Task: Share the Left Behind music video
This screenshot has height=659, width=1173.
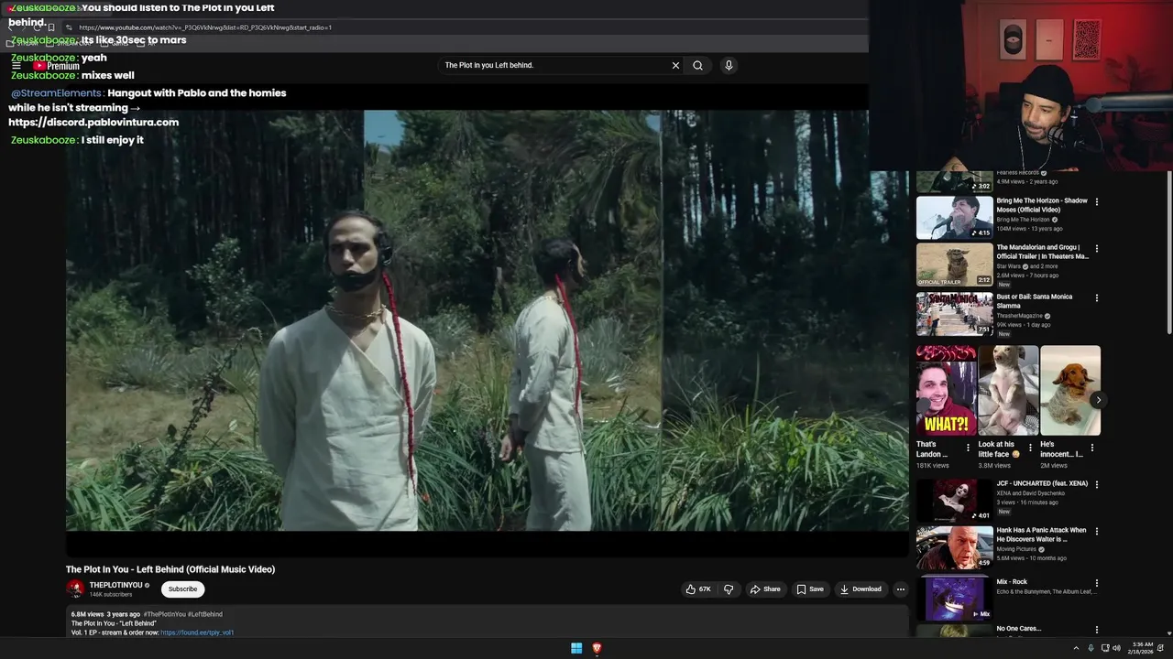Action: tap(765, 589)
